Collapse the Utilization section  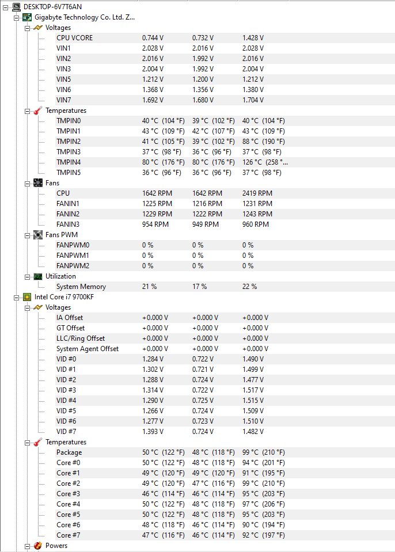pos(27,277)
